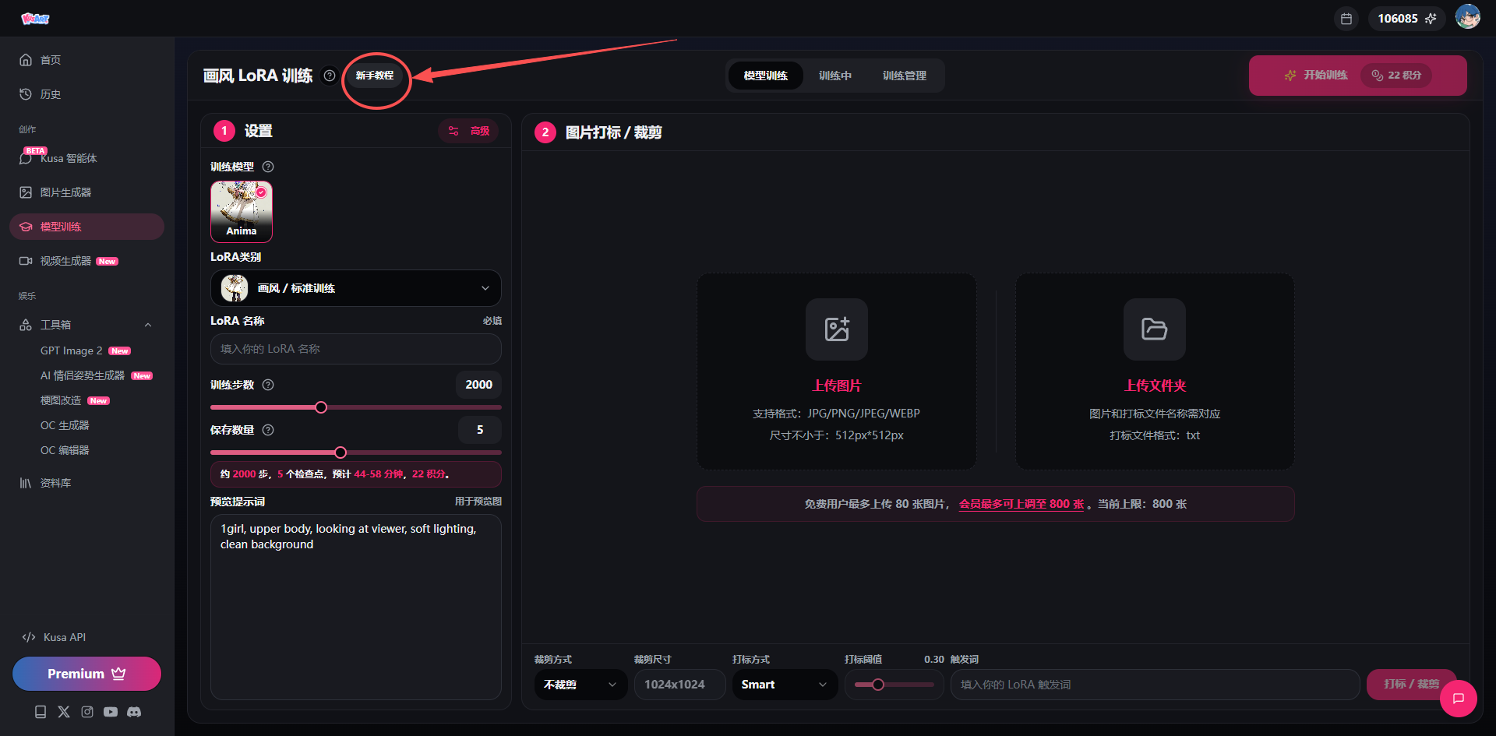The image size is (1496, 736).
Task: Switch to the 模型训练 tab
Action: tap(766, 76)
